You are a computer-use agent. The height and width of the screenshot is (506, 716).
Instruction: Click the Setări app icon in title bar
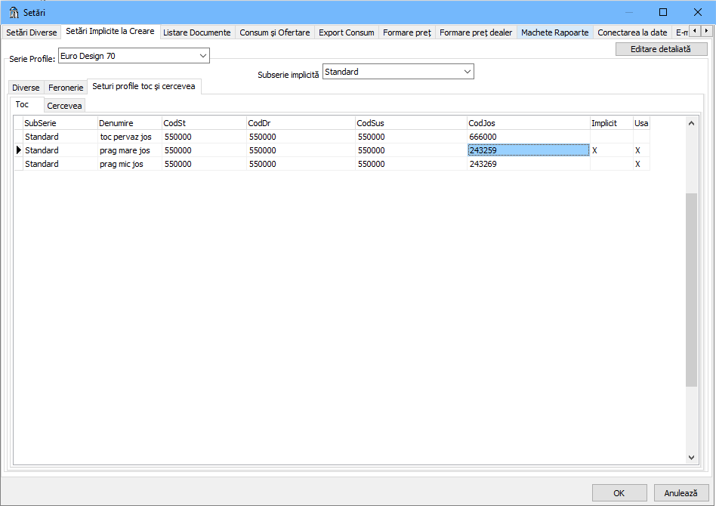pos(14,12)
